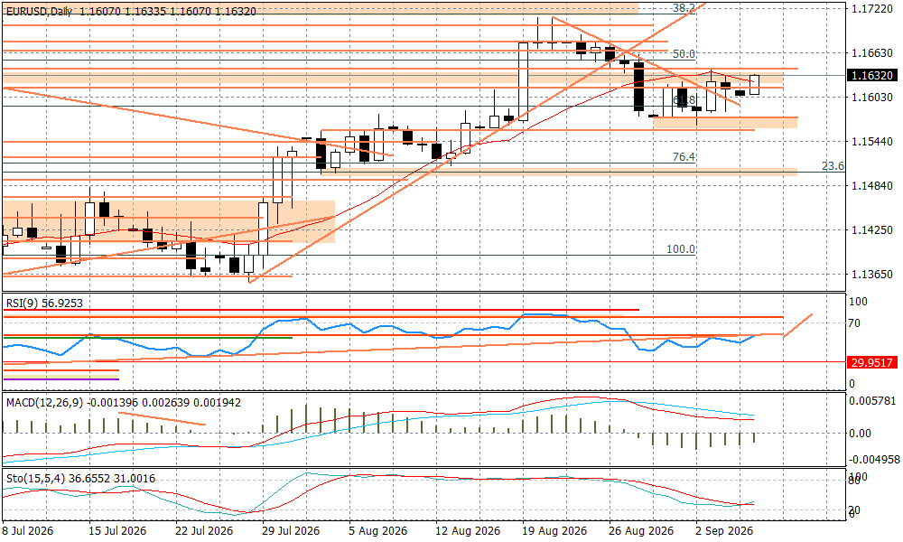Click the EURUSD,Daily chart title text
The height and width of the screenshot is (542, 903).
40,11
